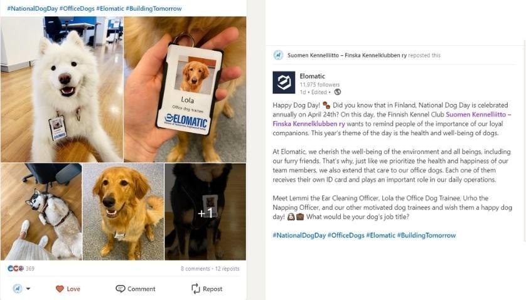Open the reaction icons beside 369

[x=16, y=268]
